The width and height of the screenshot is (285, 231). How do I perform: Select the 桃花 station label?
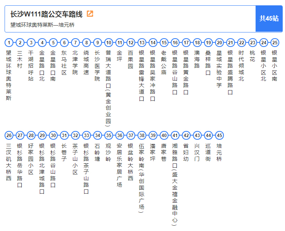click(253, 57)
